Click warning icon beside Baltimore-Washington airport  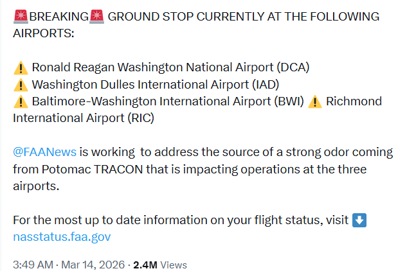21,101
